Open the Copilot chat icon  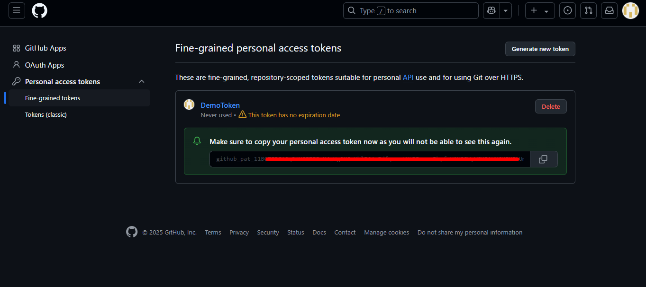pyautogui.click(x=491, y=10)
